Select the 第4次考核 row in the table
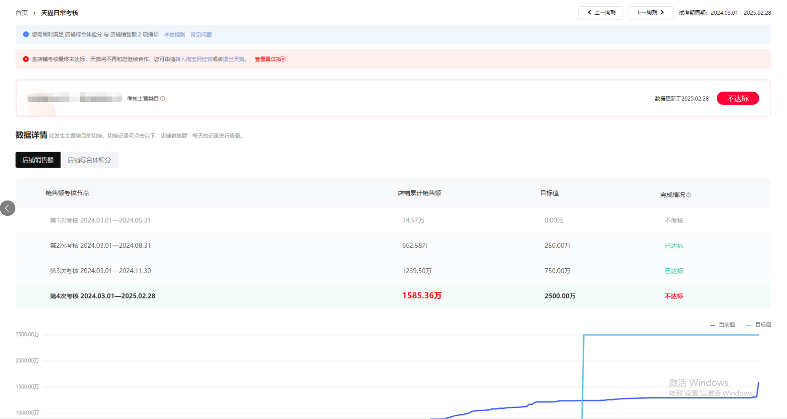The height and width of the screenshot is (419, 787). pos(102,296)
